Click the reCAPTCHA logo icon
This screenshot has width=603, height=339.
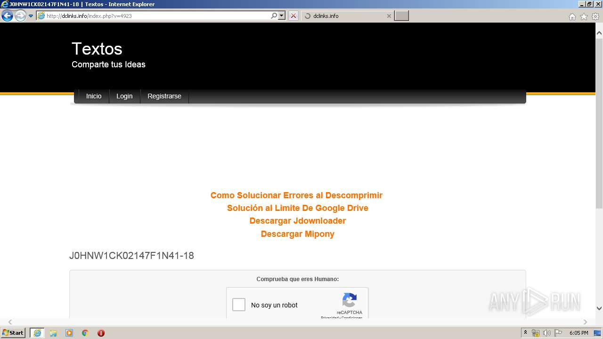tap(350, 300)
